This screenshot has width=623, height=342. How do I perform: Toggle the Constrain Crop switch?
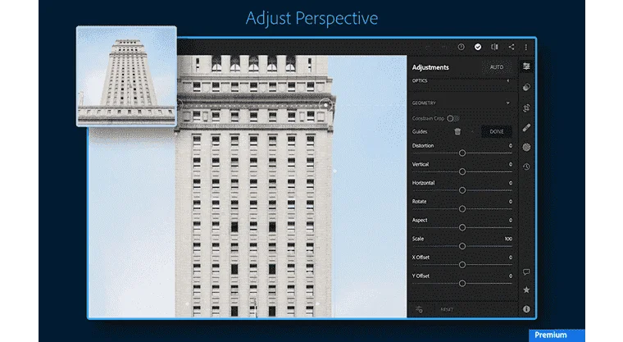click(x=453, y=118)
